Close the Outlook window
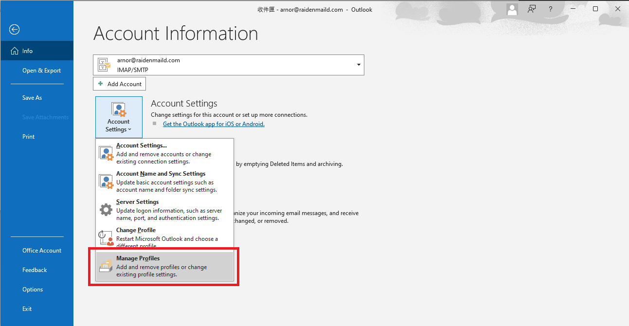The width and height of the screenshot is (629, 326). (x=618, y=9)
